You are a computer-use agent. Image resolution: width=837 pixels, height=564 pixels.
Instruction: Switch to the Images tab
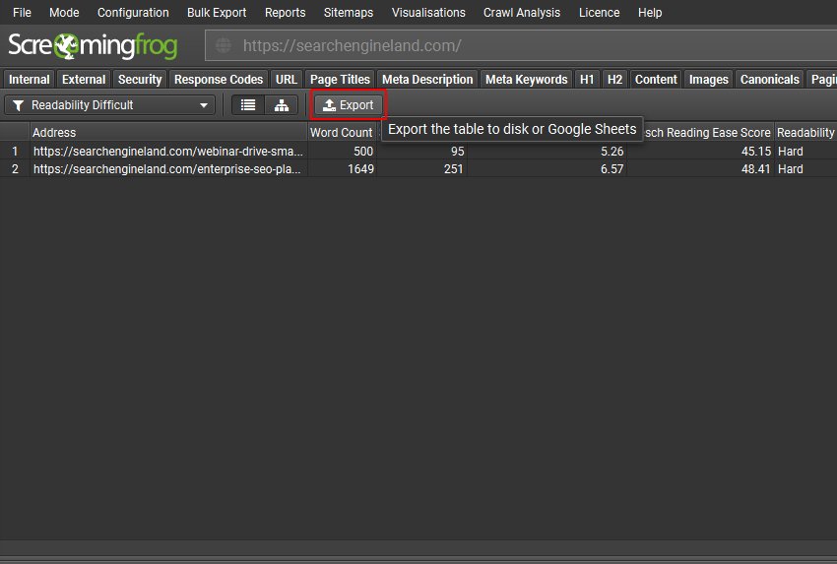pyautogui.click(x=708, y=79)
